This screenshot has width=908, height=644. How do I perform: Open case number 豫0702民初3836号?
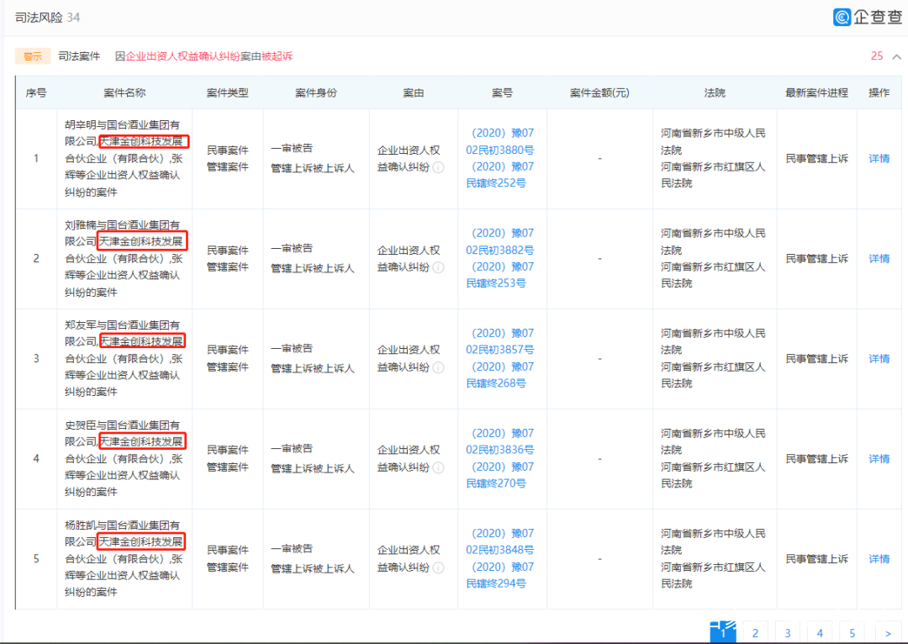pyautogui.click(x=500, y=442)
